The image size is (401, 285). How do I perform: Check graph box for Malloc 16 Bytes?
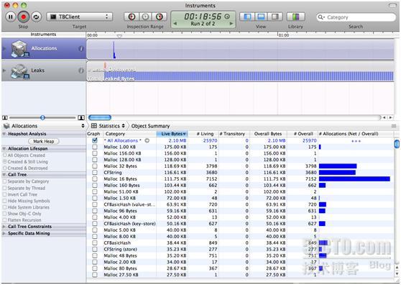(x=95, y=179)
